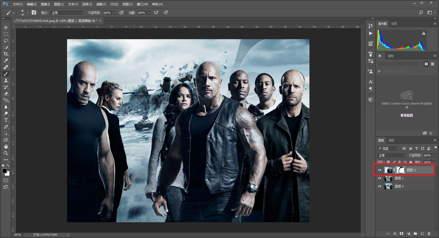Viewport: 439px width, 238px height.
Task: Close the c7575af15253684914d4.jpeg document tab
Action: [100, 21]
